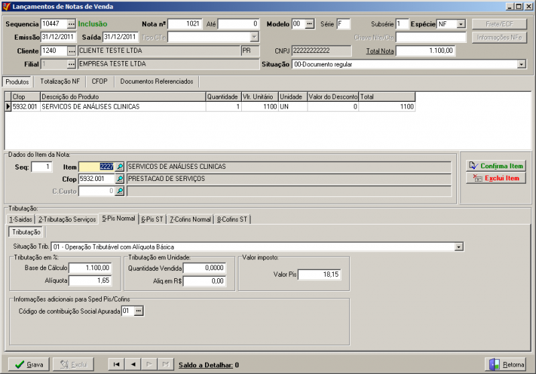Focus the Emissão date field
Viewport: 536px width, 374px height.
pos(58,37)
